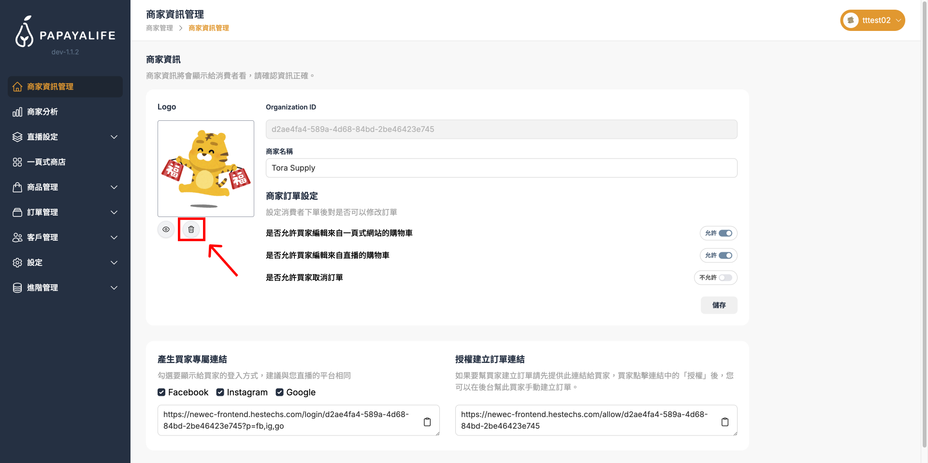
Task: Copy the buyer login link with clipboard icon
Action: pos(427,422)
